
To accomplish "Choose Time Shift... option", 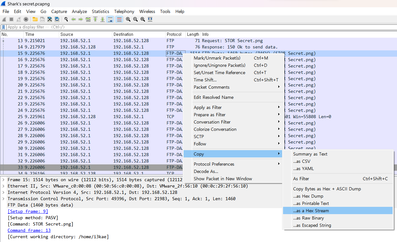I will click(234, 80).
